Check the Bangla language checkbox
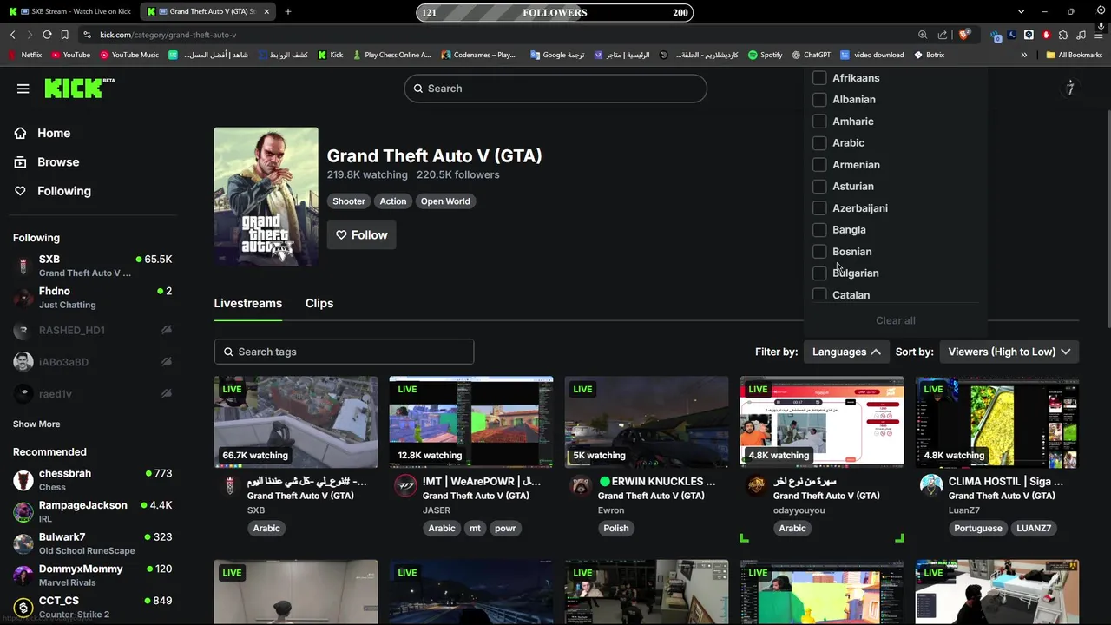Screen dimensions: 1111x625 point(819,230)
